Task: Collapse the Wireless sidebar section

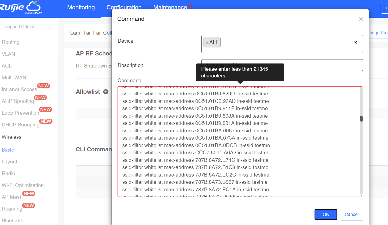Action: [12, 137]
